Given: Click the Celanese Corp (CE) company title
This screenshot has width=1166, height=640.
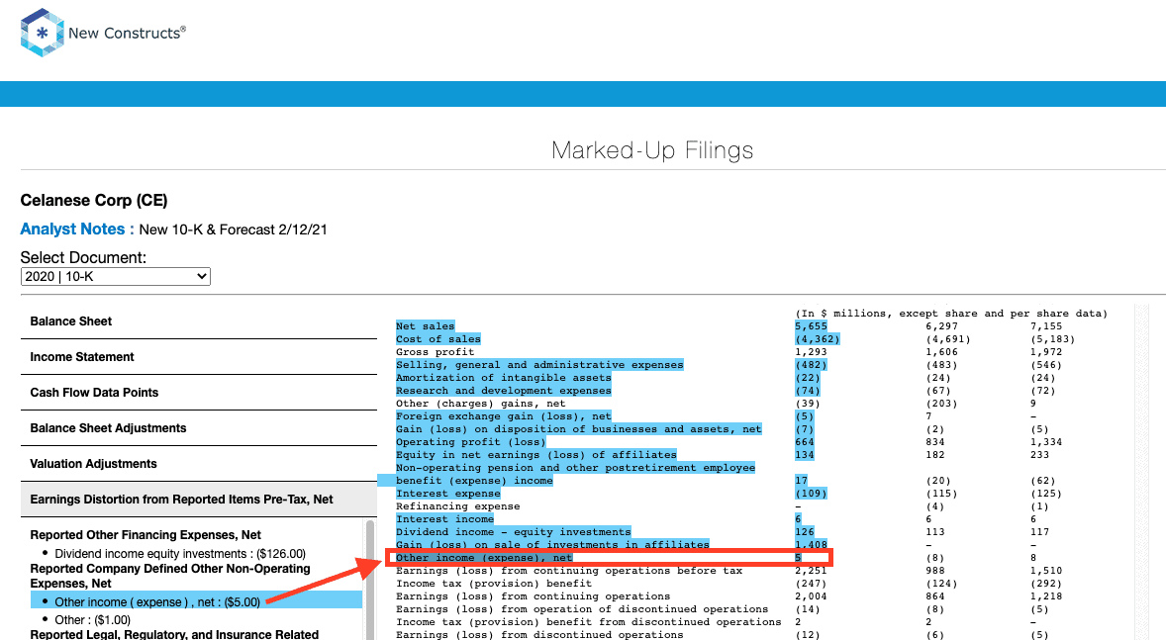Looking at the screenshot, I should [94, 201].
